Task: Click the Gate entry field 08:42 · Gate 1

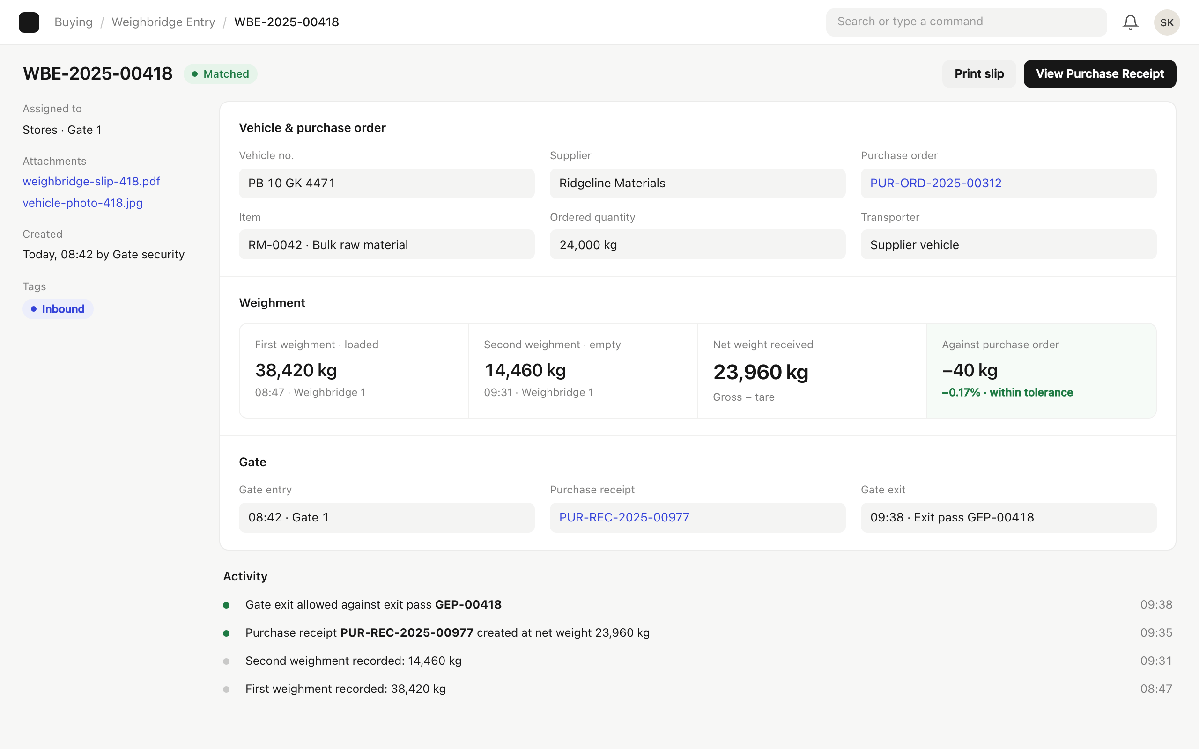Action: 386,518
